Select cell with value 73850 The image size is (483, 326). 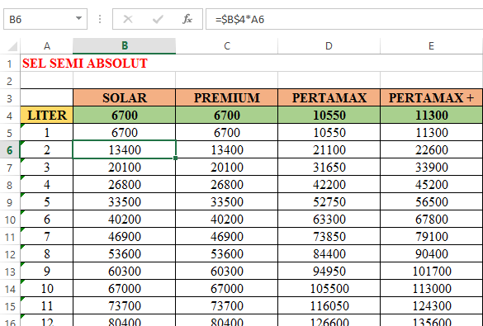tap(329, 236)
